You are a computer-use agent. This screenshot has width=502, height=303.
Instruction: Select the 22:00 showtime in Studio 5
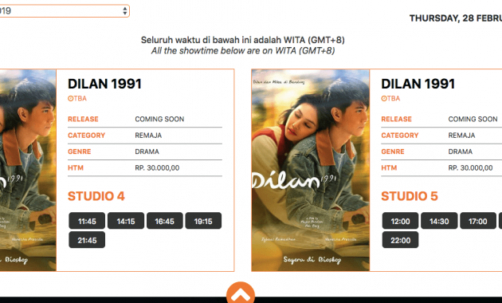[400, 240]
